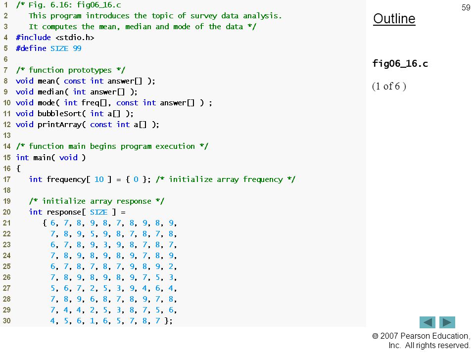Screen dimensions: 475x356
Task: Click the 'int frequency[ 10 ]' declaration
Action: pos(90,179)
